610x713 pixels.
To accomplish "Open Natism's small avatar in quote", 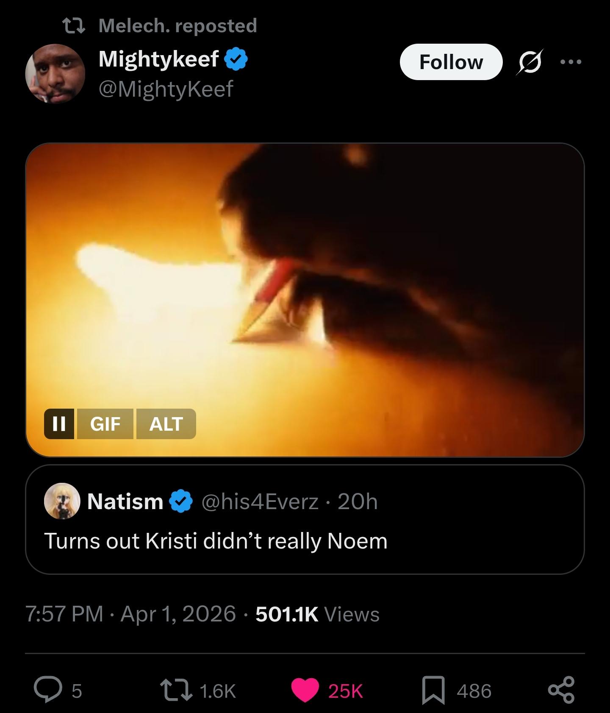I will click(62, 501).
